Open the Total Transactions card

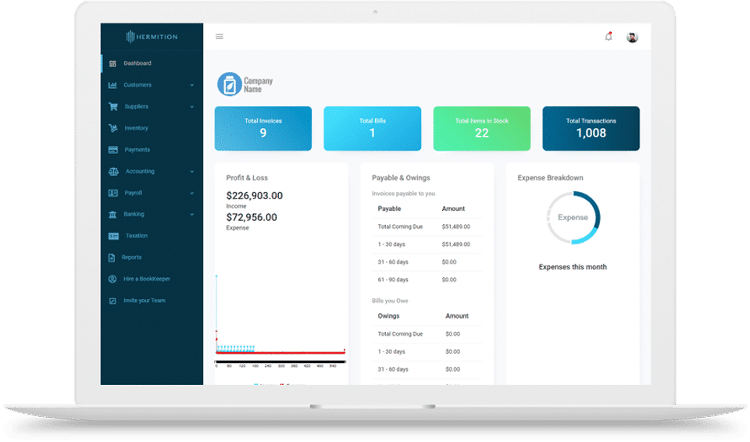(x=591, y=128)
